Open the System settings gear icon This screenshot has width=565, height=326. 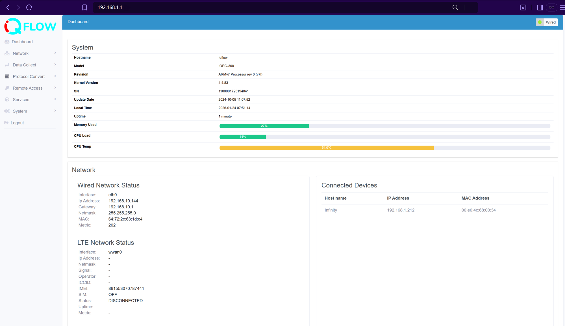coord(7,111)
